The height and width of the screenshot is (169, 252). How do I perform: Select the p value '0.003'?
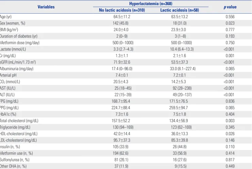(x=230, y=121)
